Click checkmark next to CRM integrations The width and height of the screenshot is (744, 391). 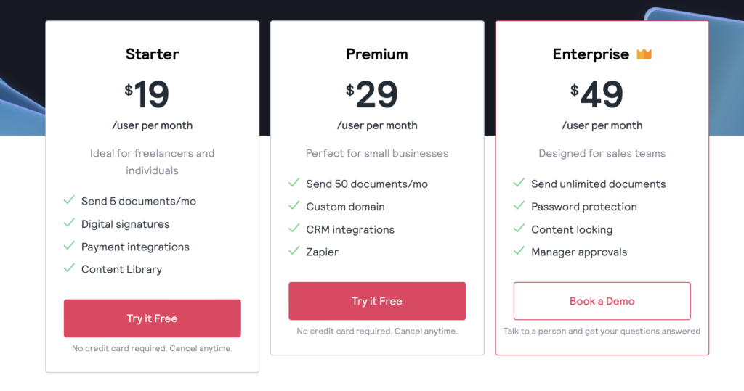point(294,229)
